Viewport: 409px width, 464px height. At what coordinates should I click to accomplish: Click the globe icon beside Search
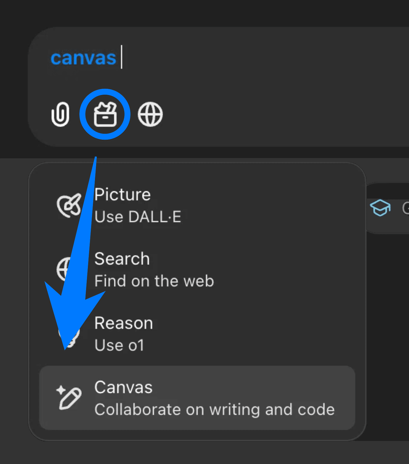click(x=62, y=269)
